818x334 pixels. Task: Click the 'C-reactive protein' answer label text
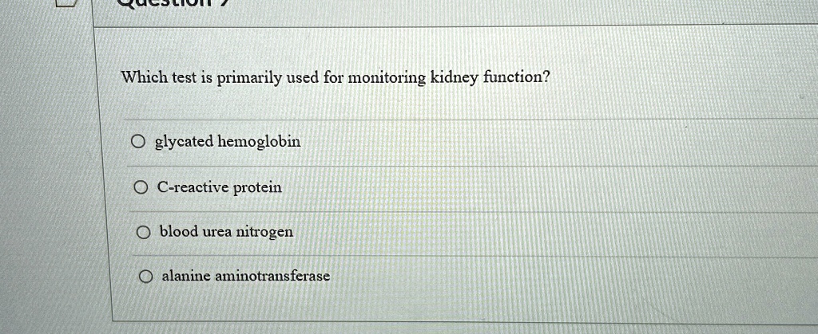coord(220,188)
